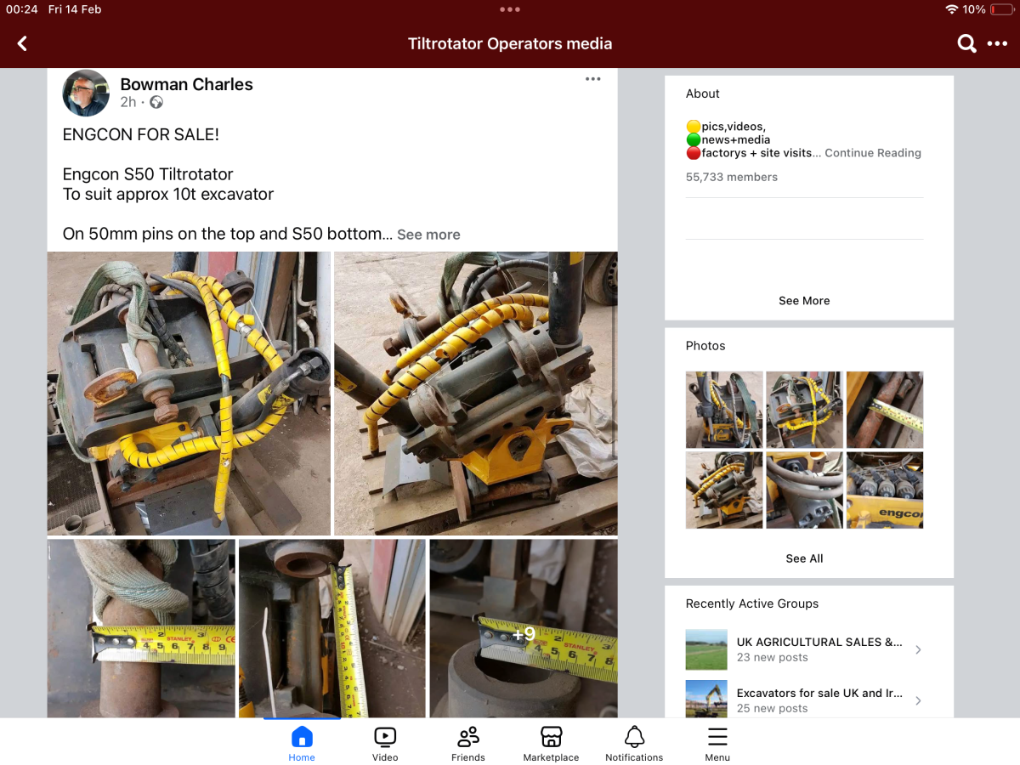Open the tape measure close-up thumbnail in Photos panel
1020x765 pixels.
point(885,410)
